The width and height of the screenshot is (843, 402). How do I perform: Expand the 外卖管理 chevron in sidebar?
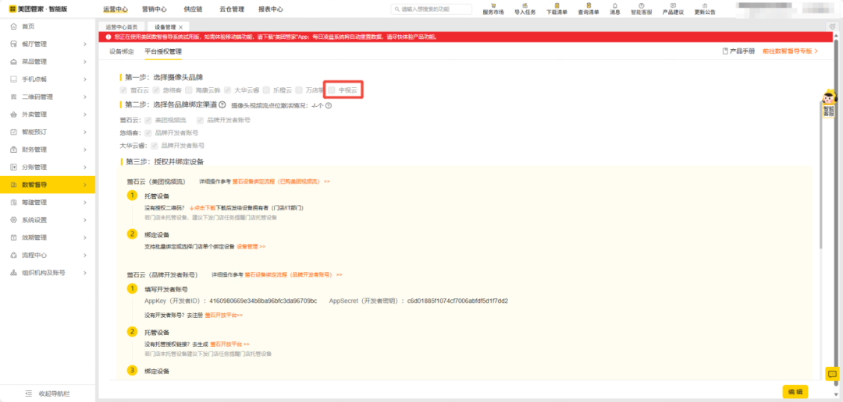[85, 115]
